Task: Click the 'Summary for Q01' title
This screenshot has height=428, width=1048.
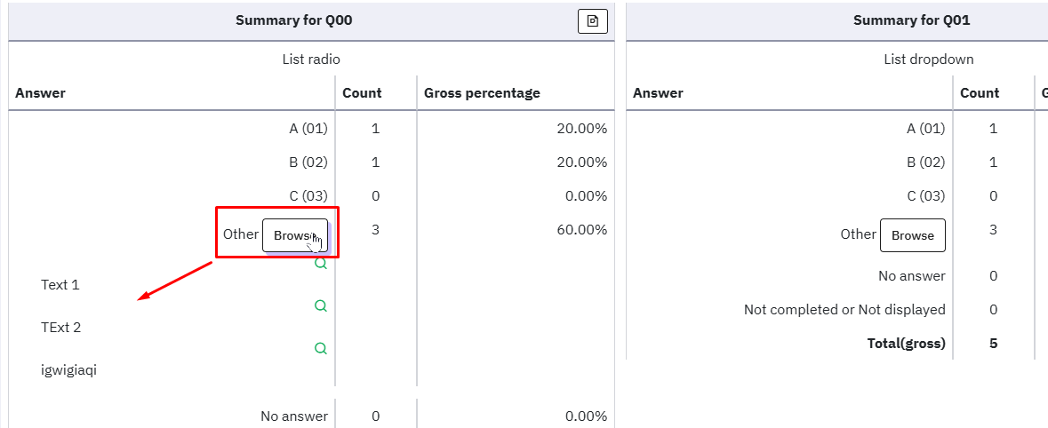Action: pos(911,20)
